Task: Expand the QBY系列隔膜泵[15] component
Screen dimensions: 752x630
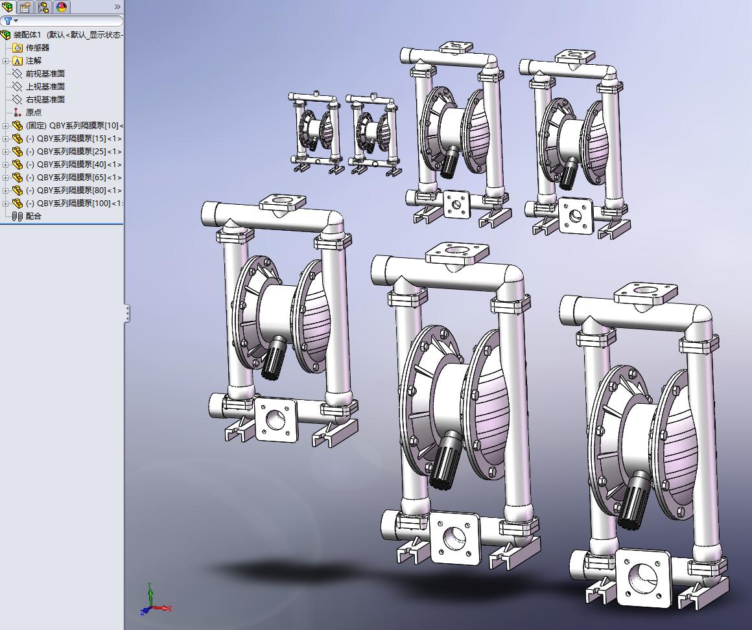Action: click(5, 139)
